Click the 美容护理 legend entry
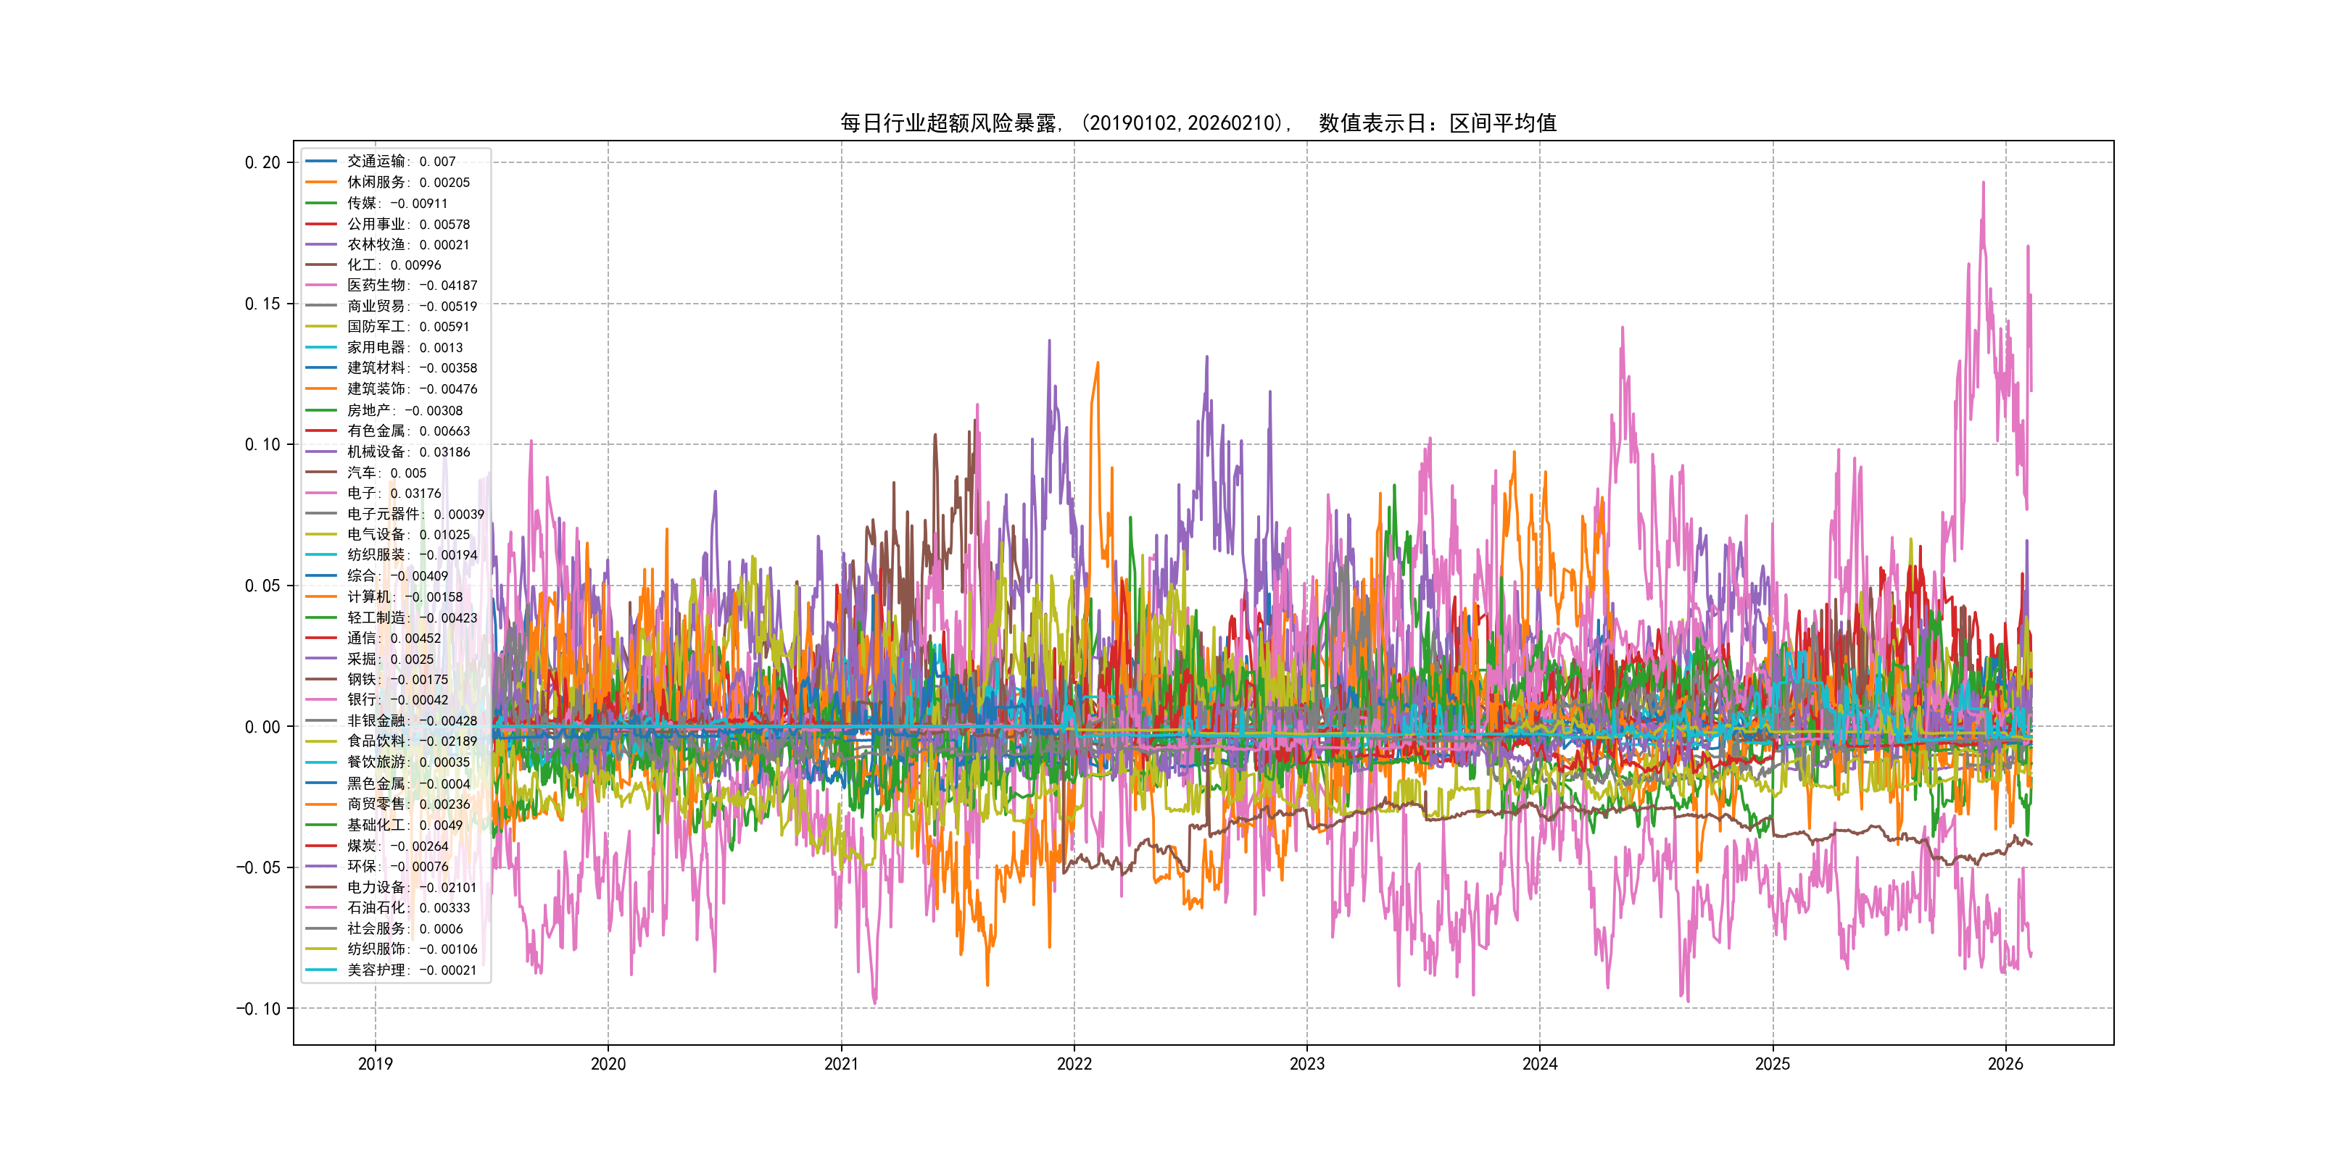 pos(411,970)
